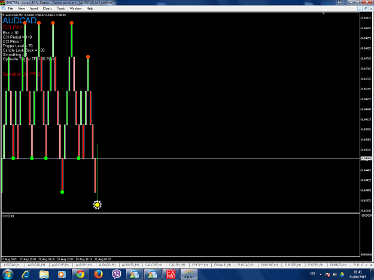
Task: Open the Window menu
Action: click(x=75, y=8)
